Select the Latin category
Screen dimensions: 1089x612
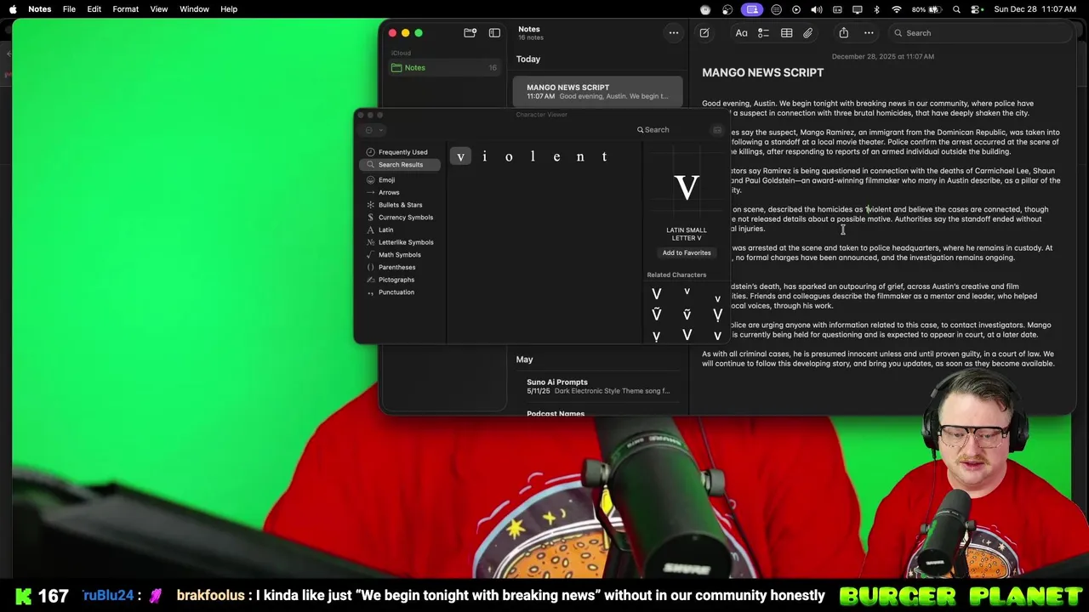coord(400,229)
